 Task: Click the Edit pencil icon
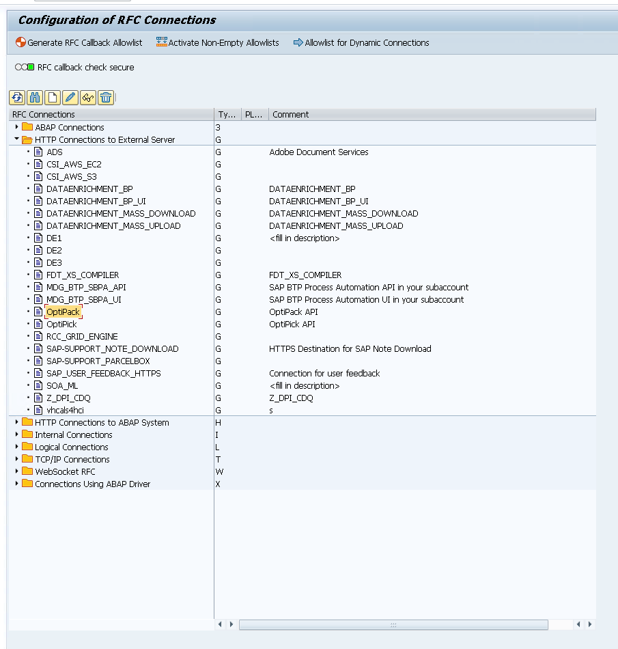(70, 98)
